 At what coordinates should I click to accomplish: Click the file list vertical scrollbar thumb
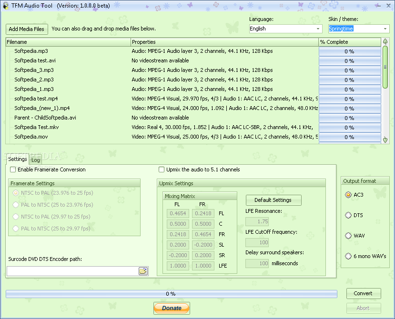pos(385,67)
